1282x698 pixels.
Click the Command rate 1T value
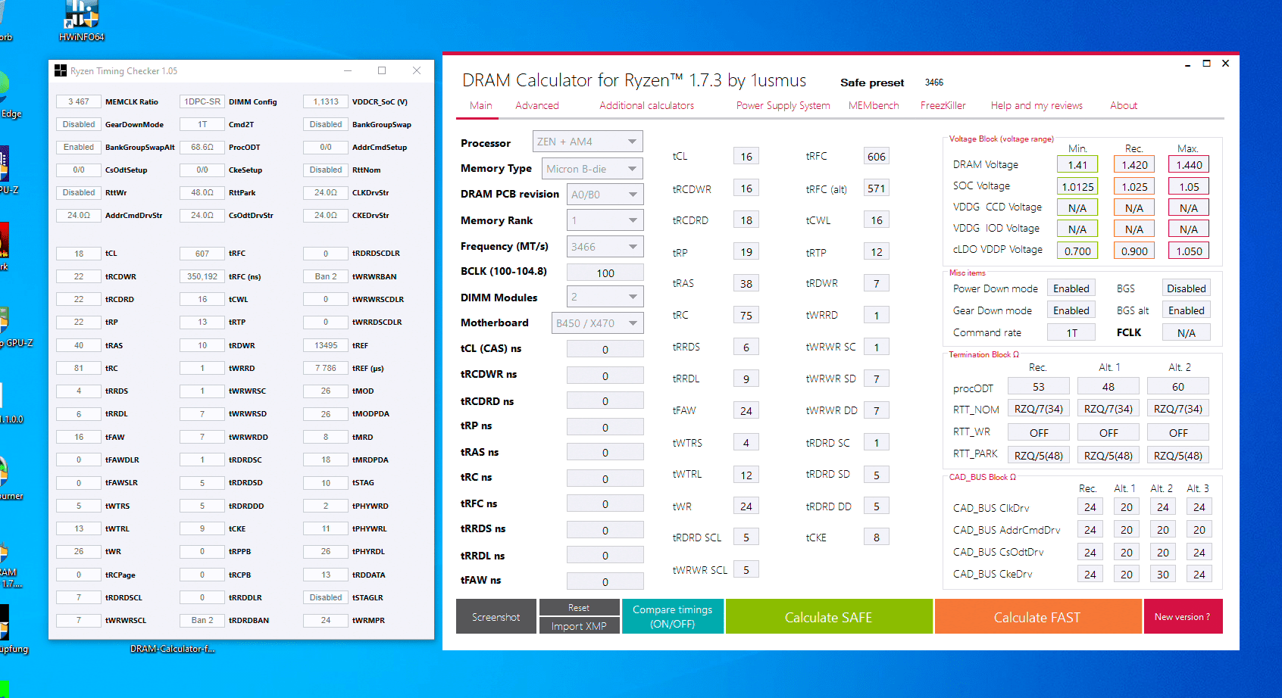click(x=1071, y=332)
